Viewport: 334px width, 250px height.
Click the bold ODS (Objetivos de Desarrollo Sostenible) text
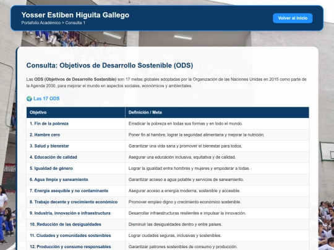point(75,80)
